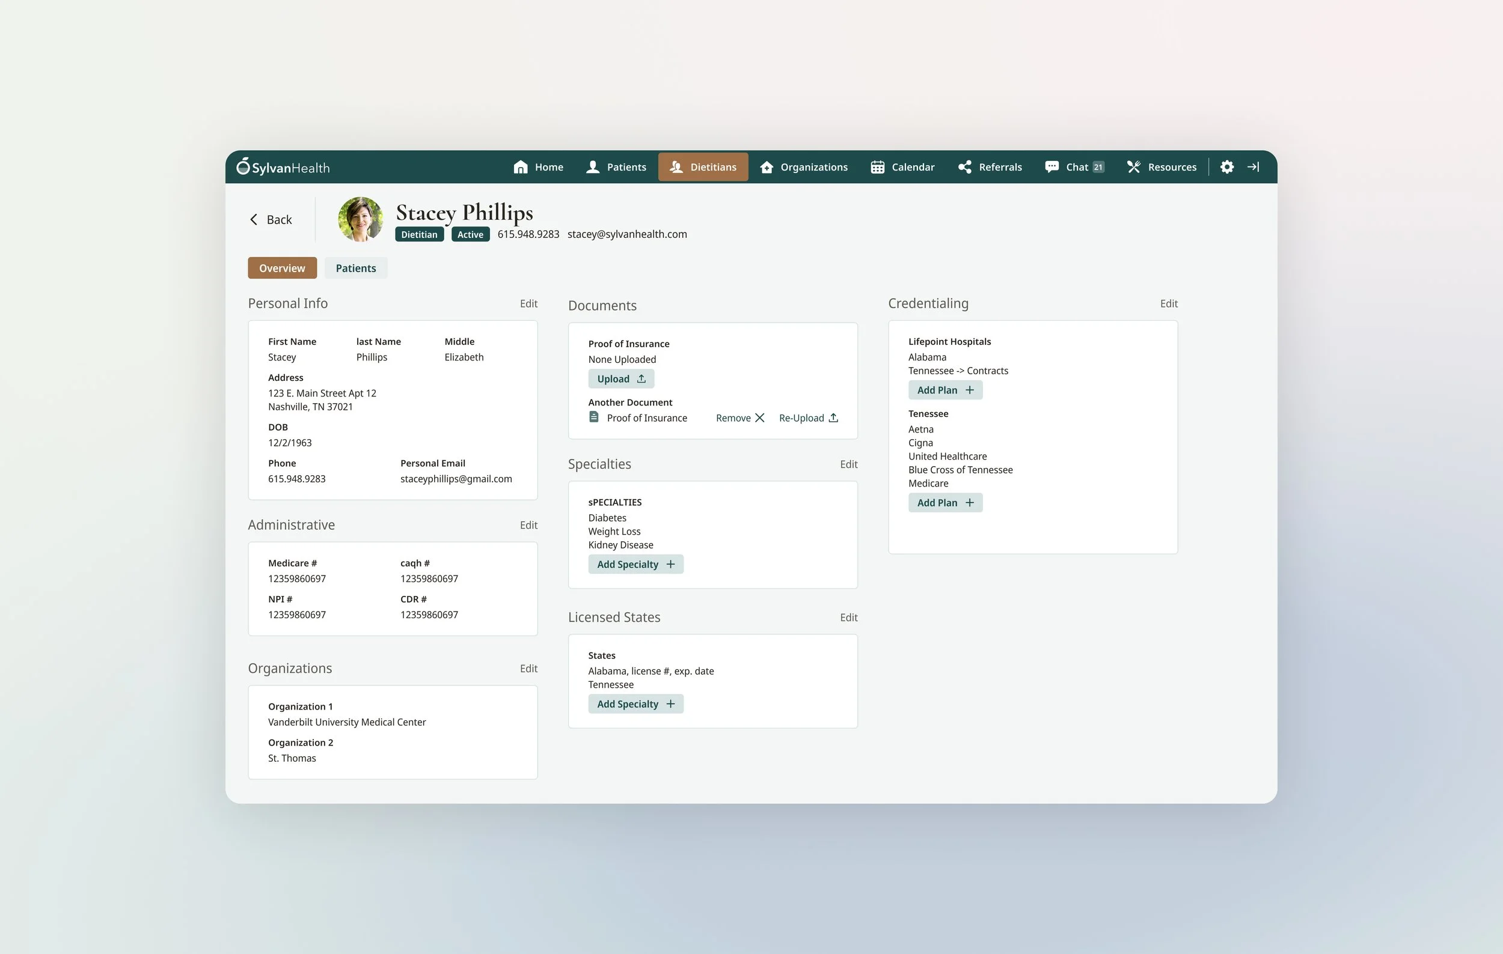The height and width of the screenshot is (954, 1503).
Task: Click the SylvanHealth logo icon
Action: click(243, 166)
